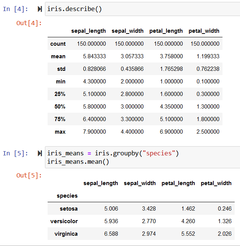Image resolution: width=240 pixels, height=246 pixels.
Task: Click max value 4.400000
Action: click(132, 132)
